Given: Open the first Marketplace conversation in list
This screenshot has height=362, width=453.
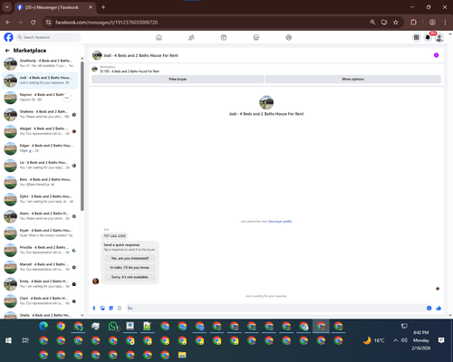Looking at the screenshot, I should [x=40, y=63].
